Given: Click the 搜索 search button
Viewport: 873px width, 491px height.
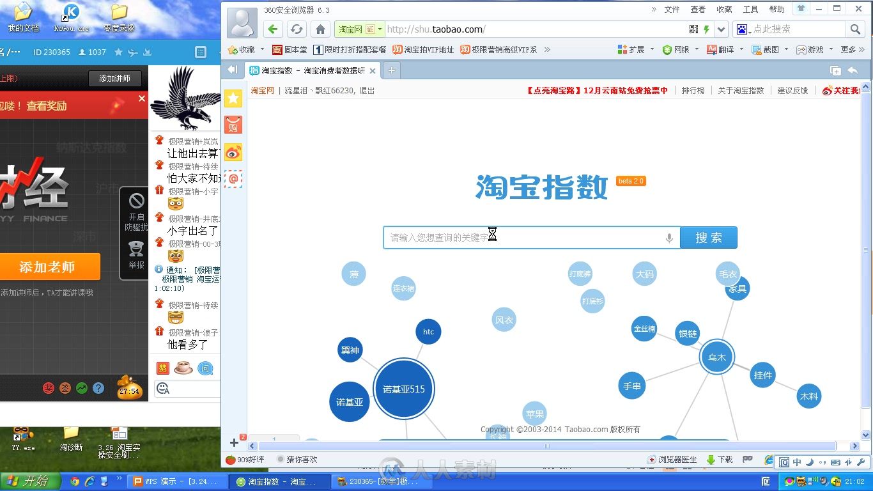Looking at the screenshot, I should (709, 238).
